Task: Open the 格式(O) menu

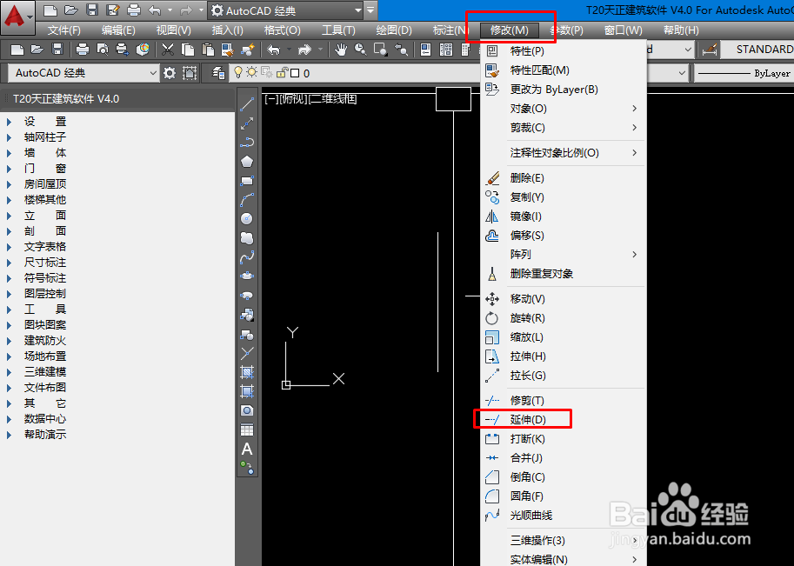Action: [282, 30]
